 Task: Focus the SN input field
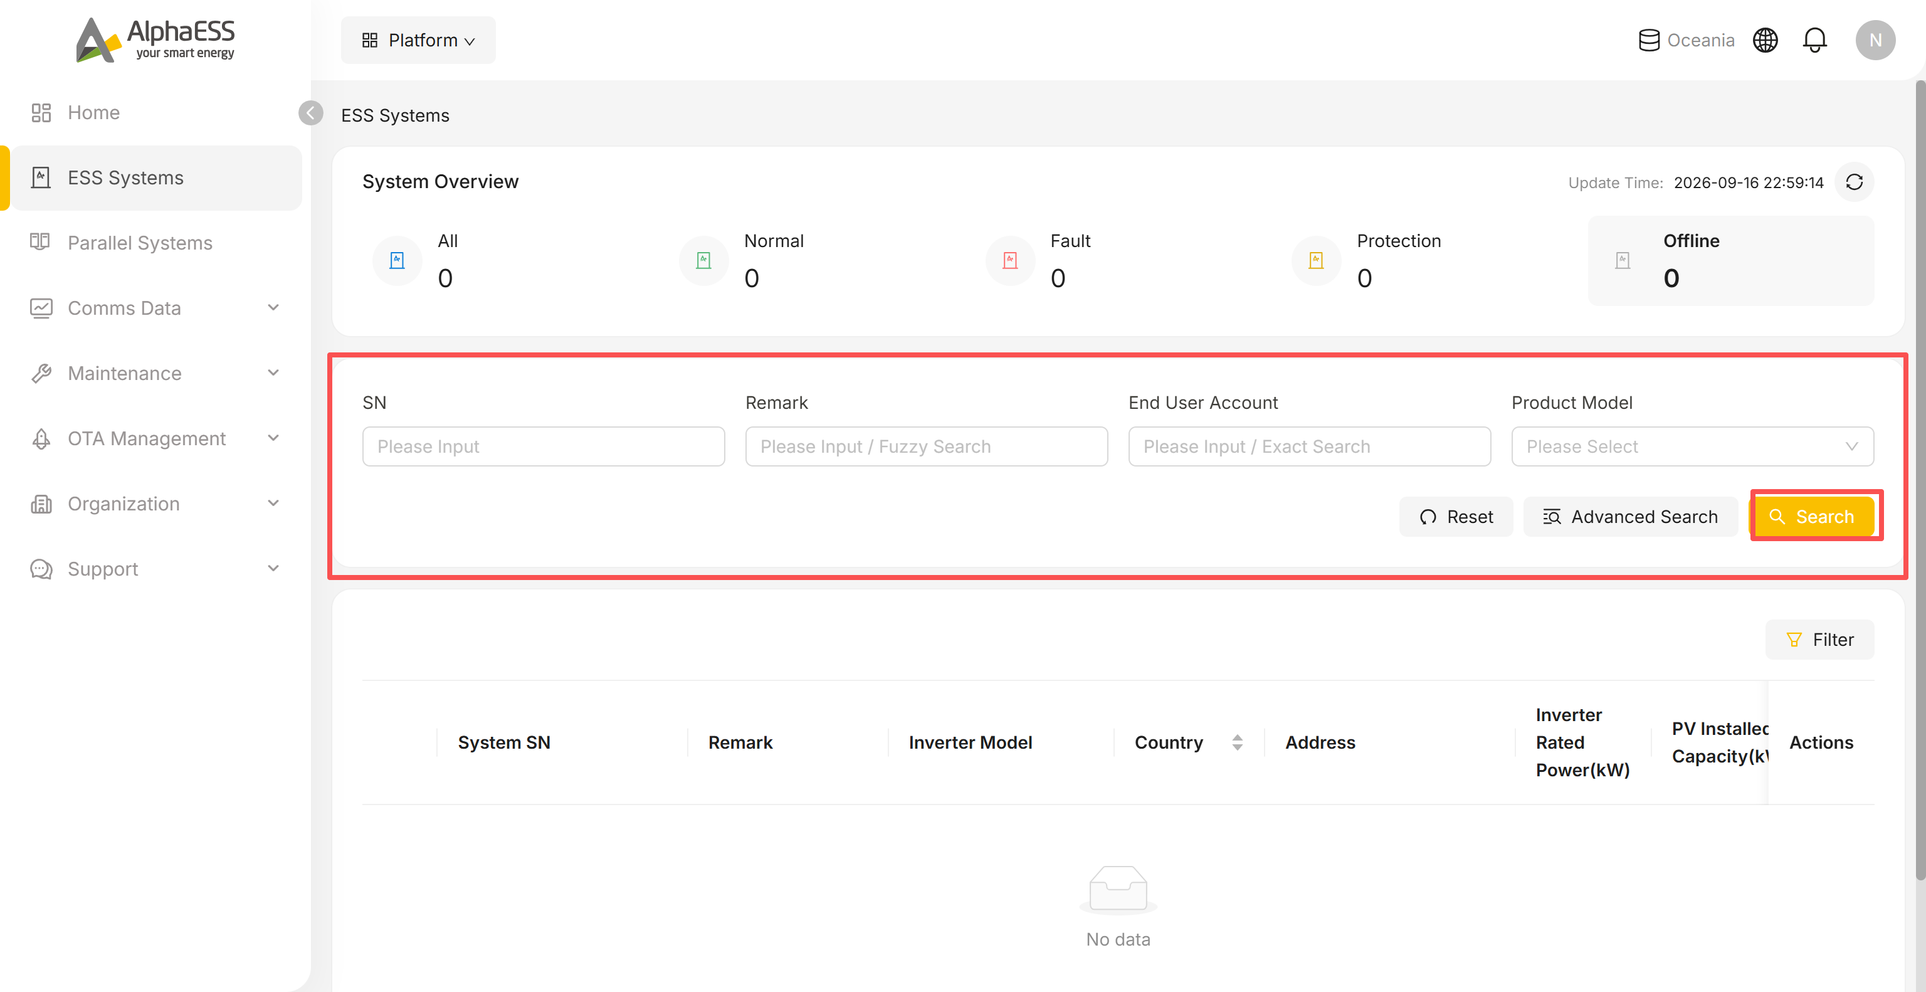coord(544,446)
